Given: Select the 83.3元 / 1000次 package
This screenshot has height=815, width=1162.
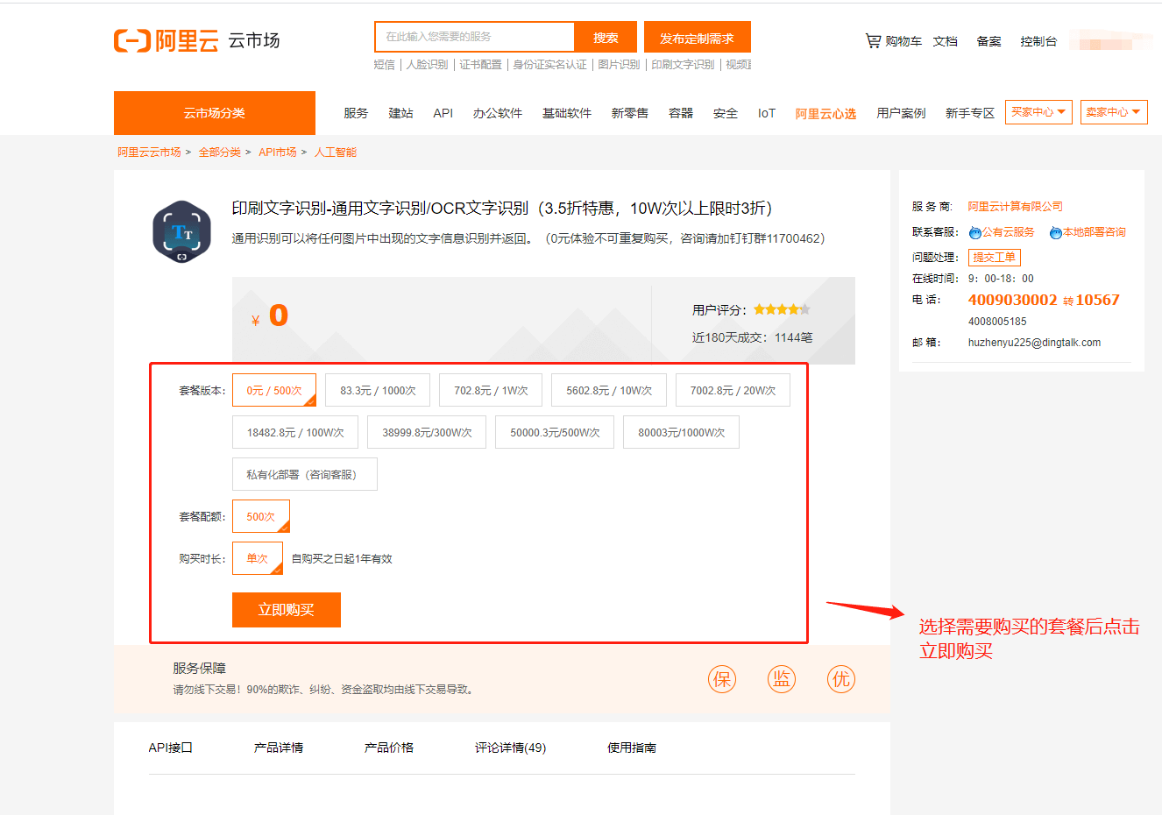Looking at the screenshot, I should point(378,390).
